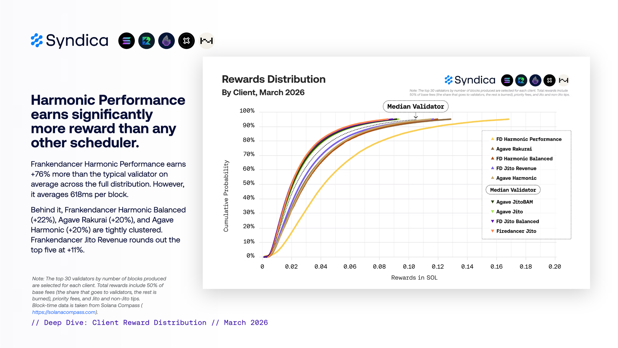This screenshot has width=618, height=348.
Task: Toggle FD Harmonic Performance legend entry
Action: click(x=528, y=139)
